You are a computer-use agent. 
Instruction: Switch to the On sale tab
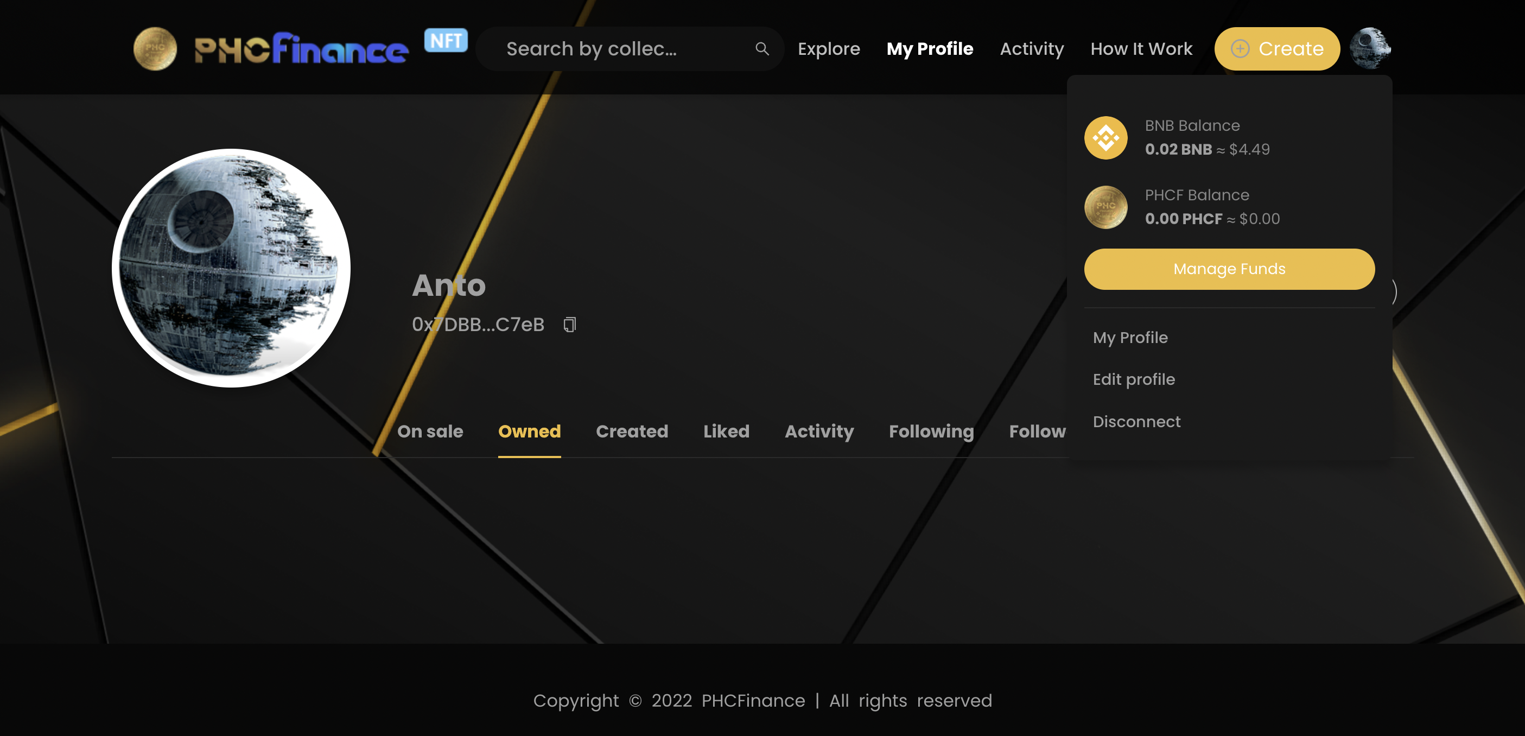[x=430, y=431]
